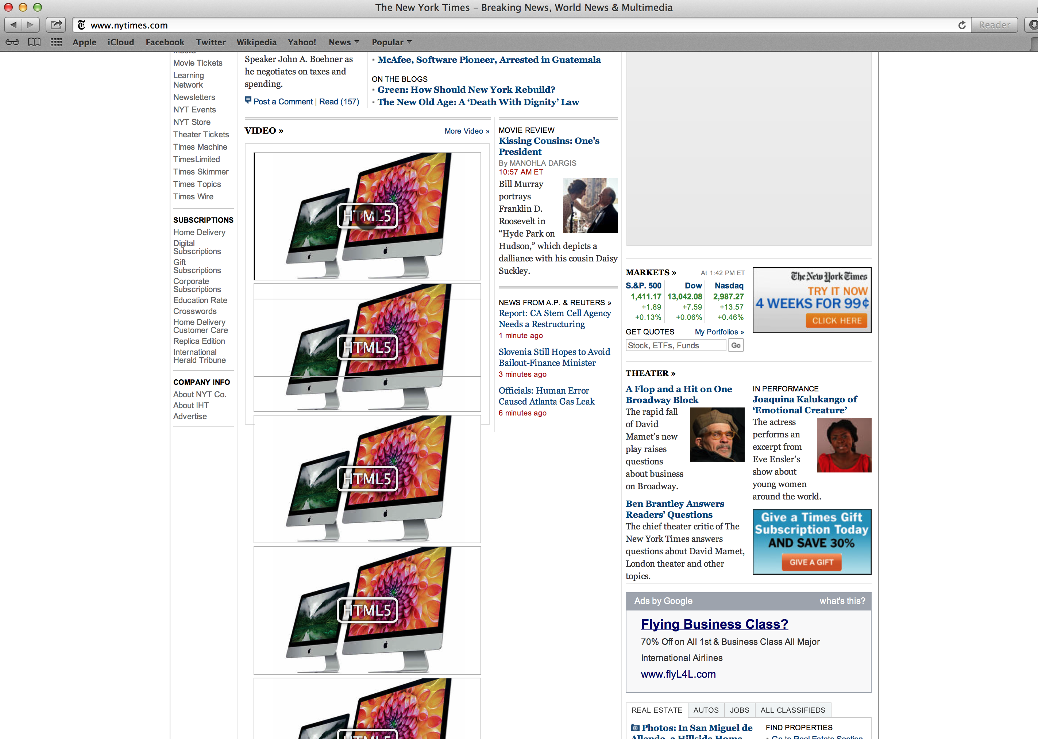Open Top Sites grid icon
Screen dimensions: 1038x739
[x=56, y=42]
